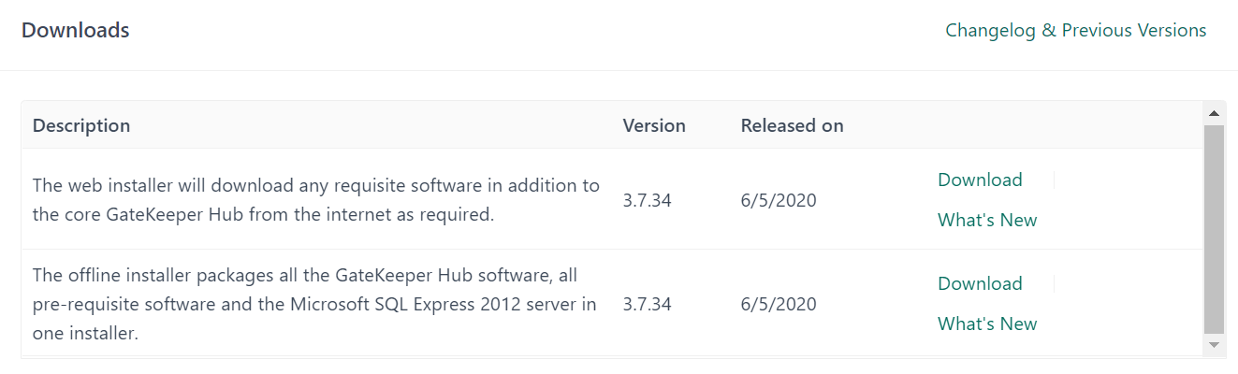This screenshot has width=1238, height=374.
Task: Open Changelog & Previous Versions link
Action: pyautogui.click(x=1075, y=30)
